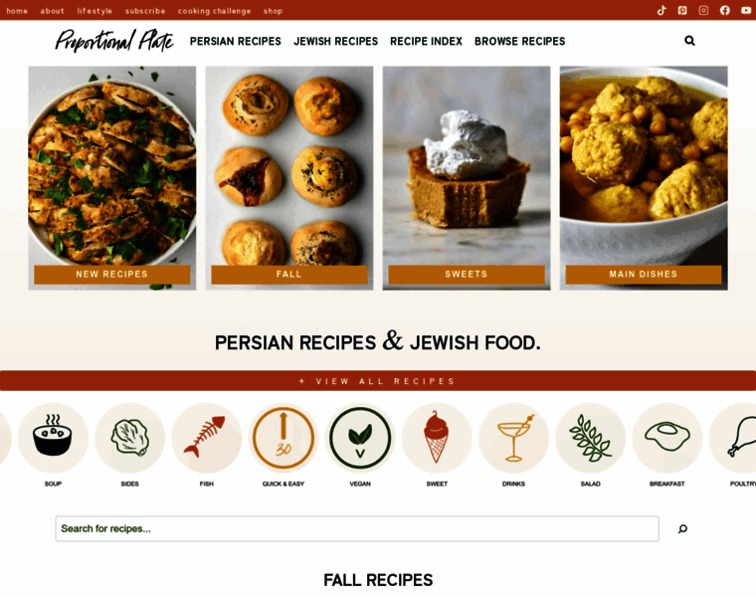
Task: Click the View All Recipes banner
Action: 378,381
